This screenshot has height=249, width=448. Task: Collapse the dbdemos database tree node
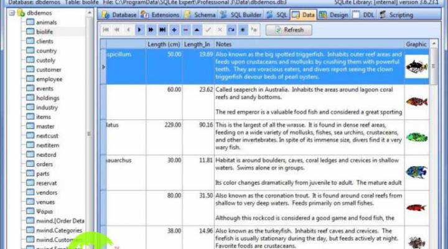[x=11, y=12]
